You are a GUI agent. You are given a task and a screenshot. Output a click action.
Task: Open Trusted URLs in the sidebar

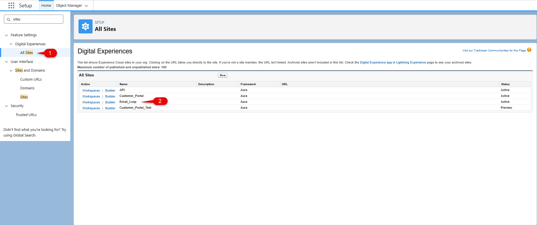26,115
